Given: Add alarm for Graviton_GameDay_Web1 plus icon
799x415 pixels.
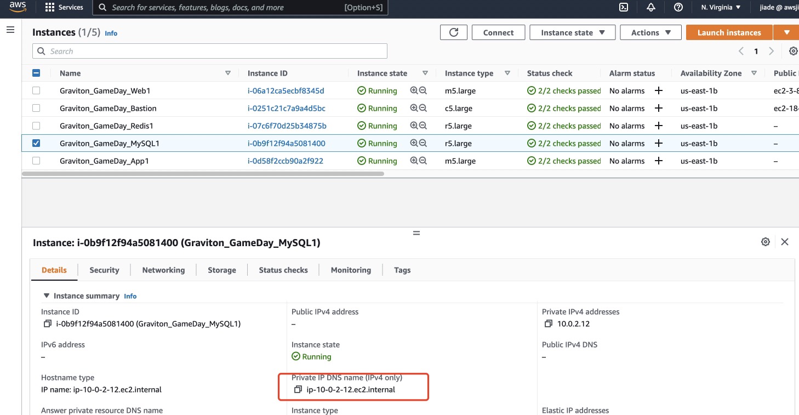Looking at the screenshot, I should point(659,91).
